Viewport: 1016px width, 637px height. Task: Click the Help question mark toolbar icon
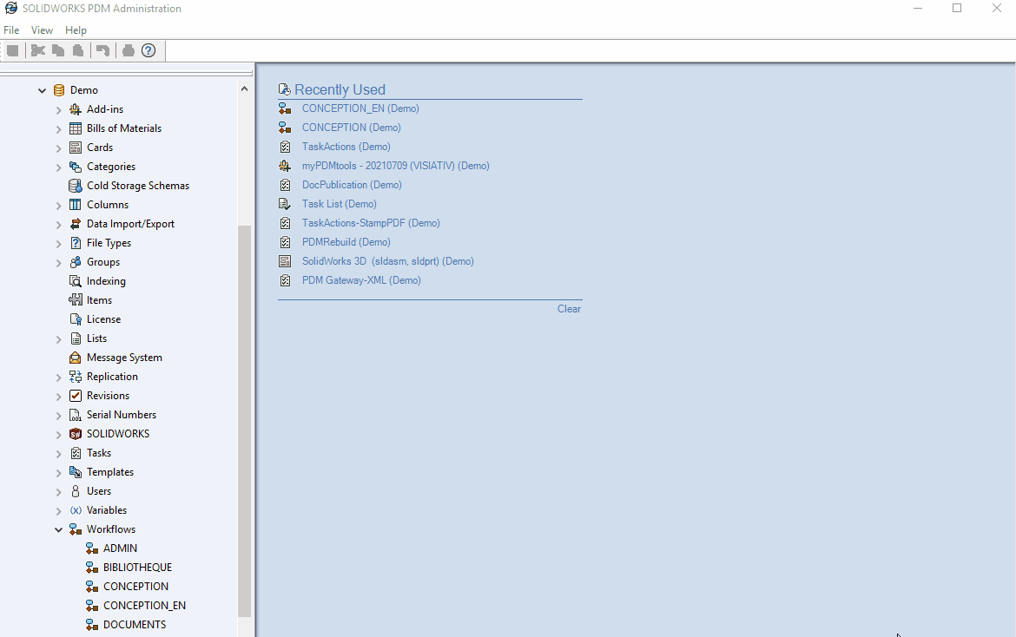pos(148,50)
